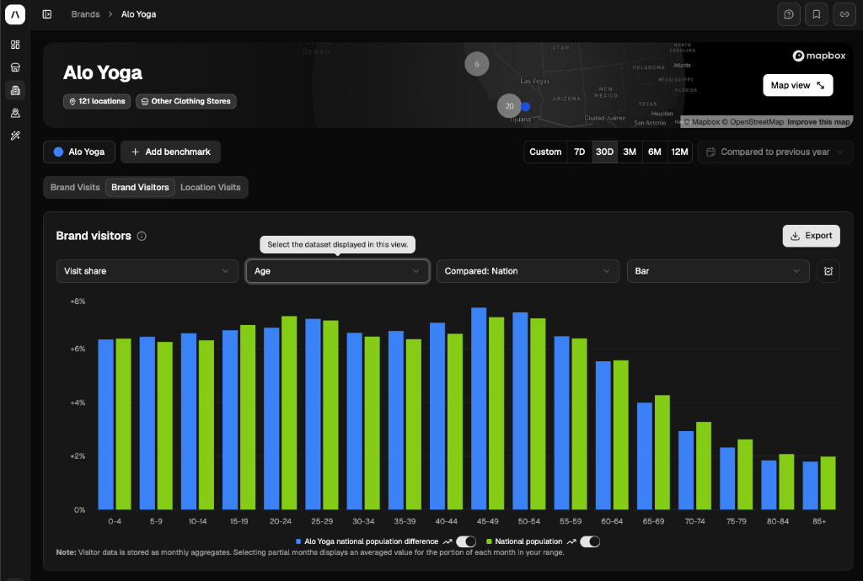This screenshot has width=863, height=581.
Task: Click the 0-4 axis label
Action: click(115, 521)
